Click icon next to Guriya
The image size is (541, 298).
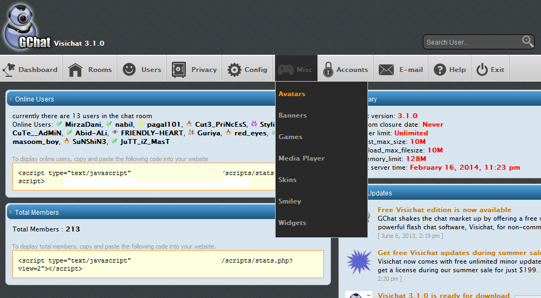click(x=191, y=133)
